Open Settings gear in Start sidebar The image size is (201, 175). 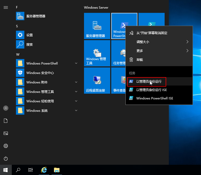6,146
